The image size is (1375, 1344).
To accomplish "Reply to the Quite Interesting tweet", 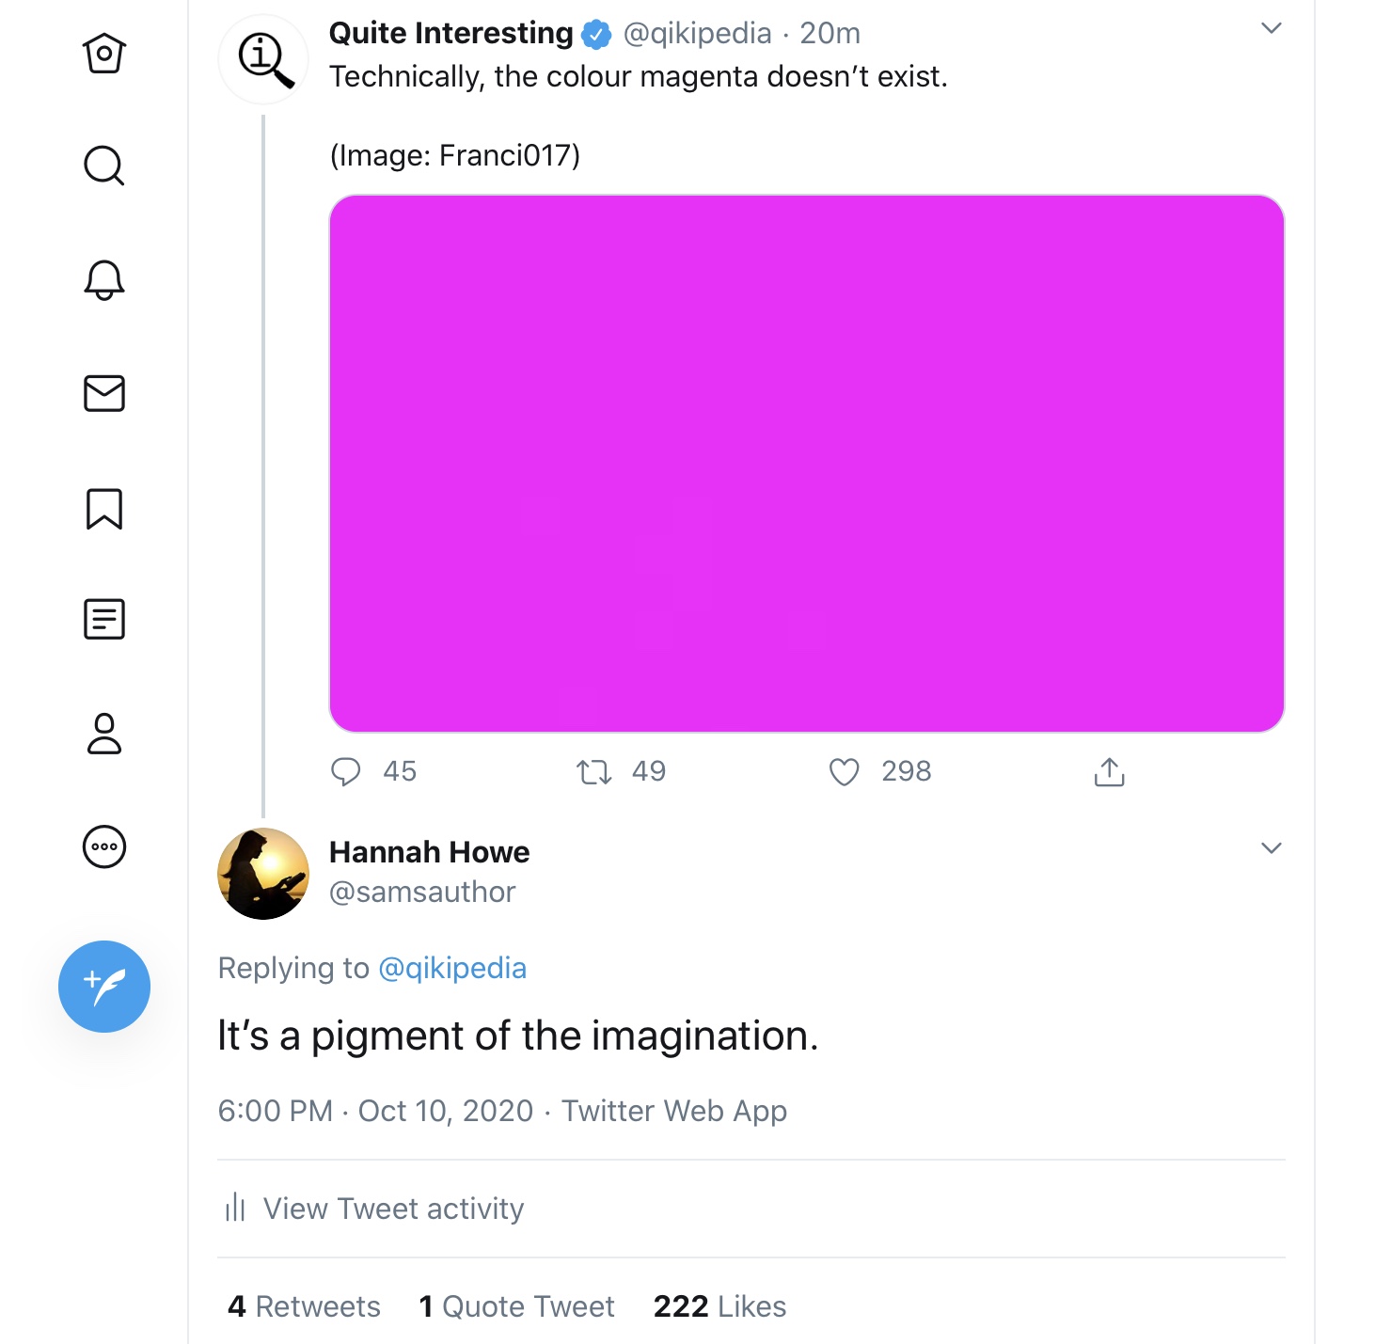I will [346, 772].
